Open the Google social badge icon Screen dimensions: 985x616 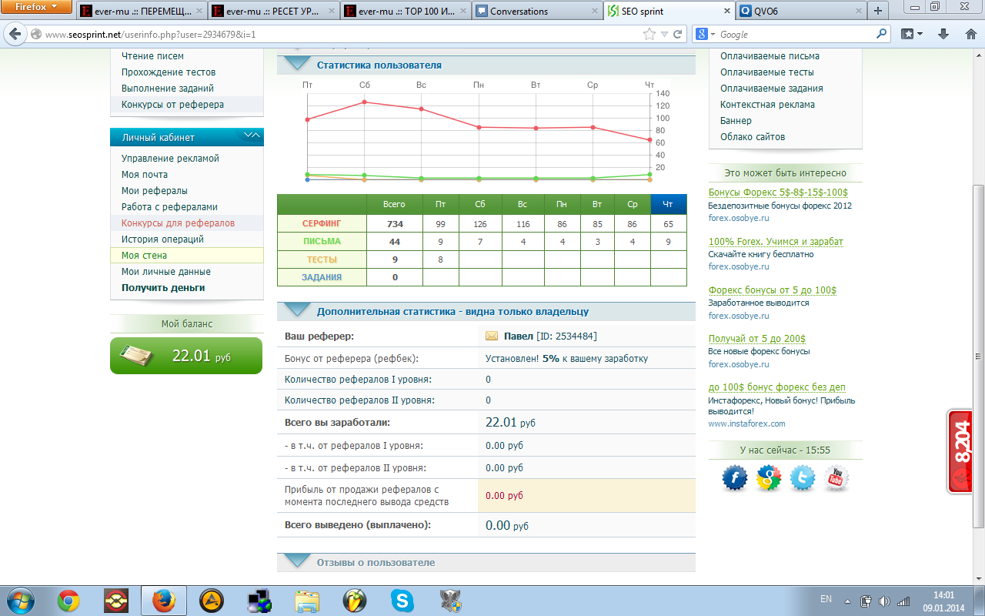769,478
